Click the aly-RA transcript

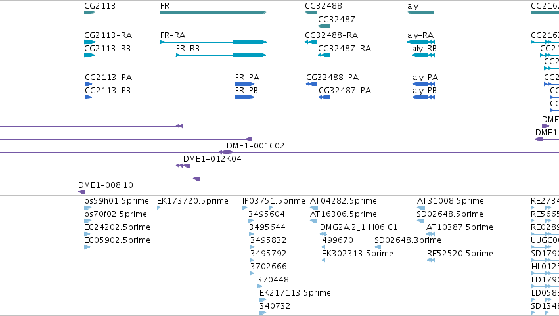pos(420,42)
